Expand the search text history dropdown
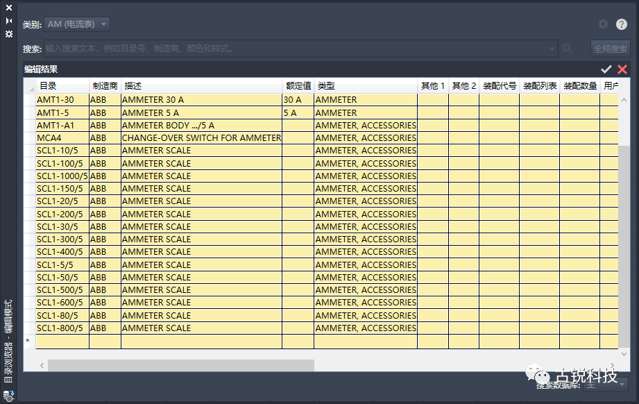The width and height of the screenshot is (639, 404). click(x=552, y=49)
